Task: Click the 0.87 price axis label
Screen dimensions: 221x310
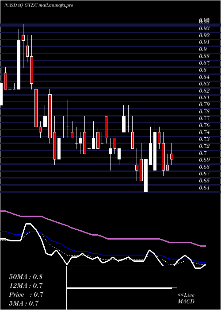Action: pyautogui.click(x=204, y=63)
